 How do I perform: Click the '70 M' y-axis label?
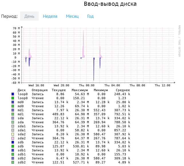point(16,28)
